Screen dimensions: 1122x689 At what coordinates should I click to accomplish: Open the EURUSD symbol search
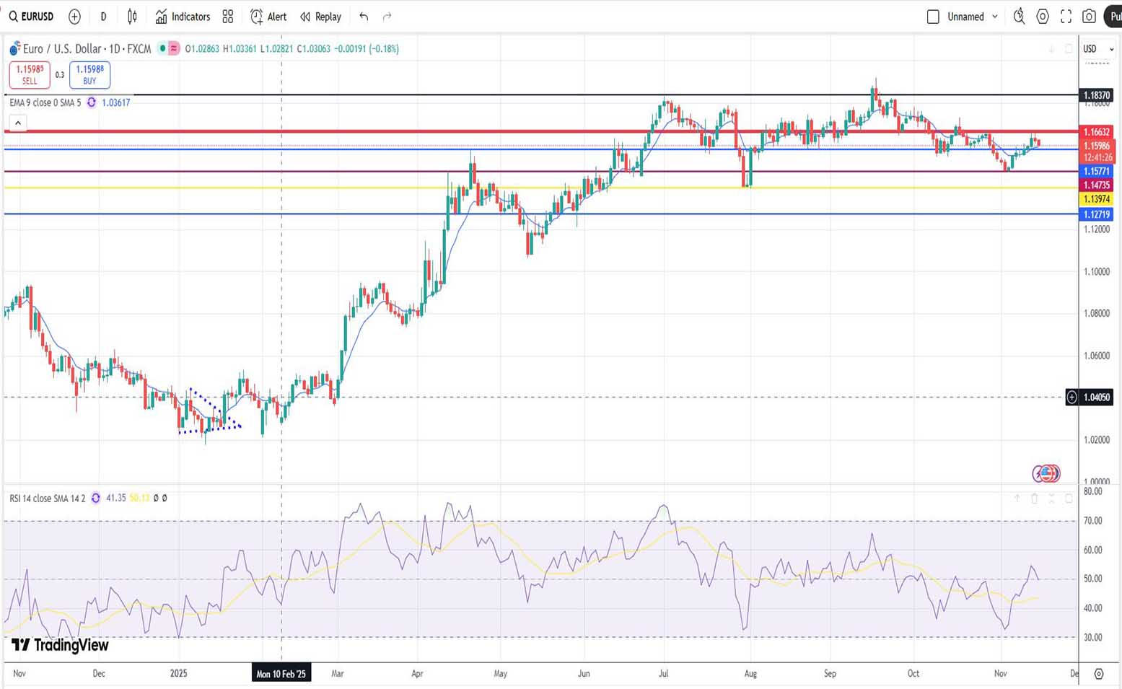32,17
